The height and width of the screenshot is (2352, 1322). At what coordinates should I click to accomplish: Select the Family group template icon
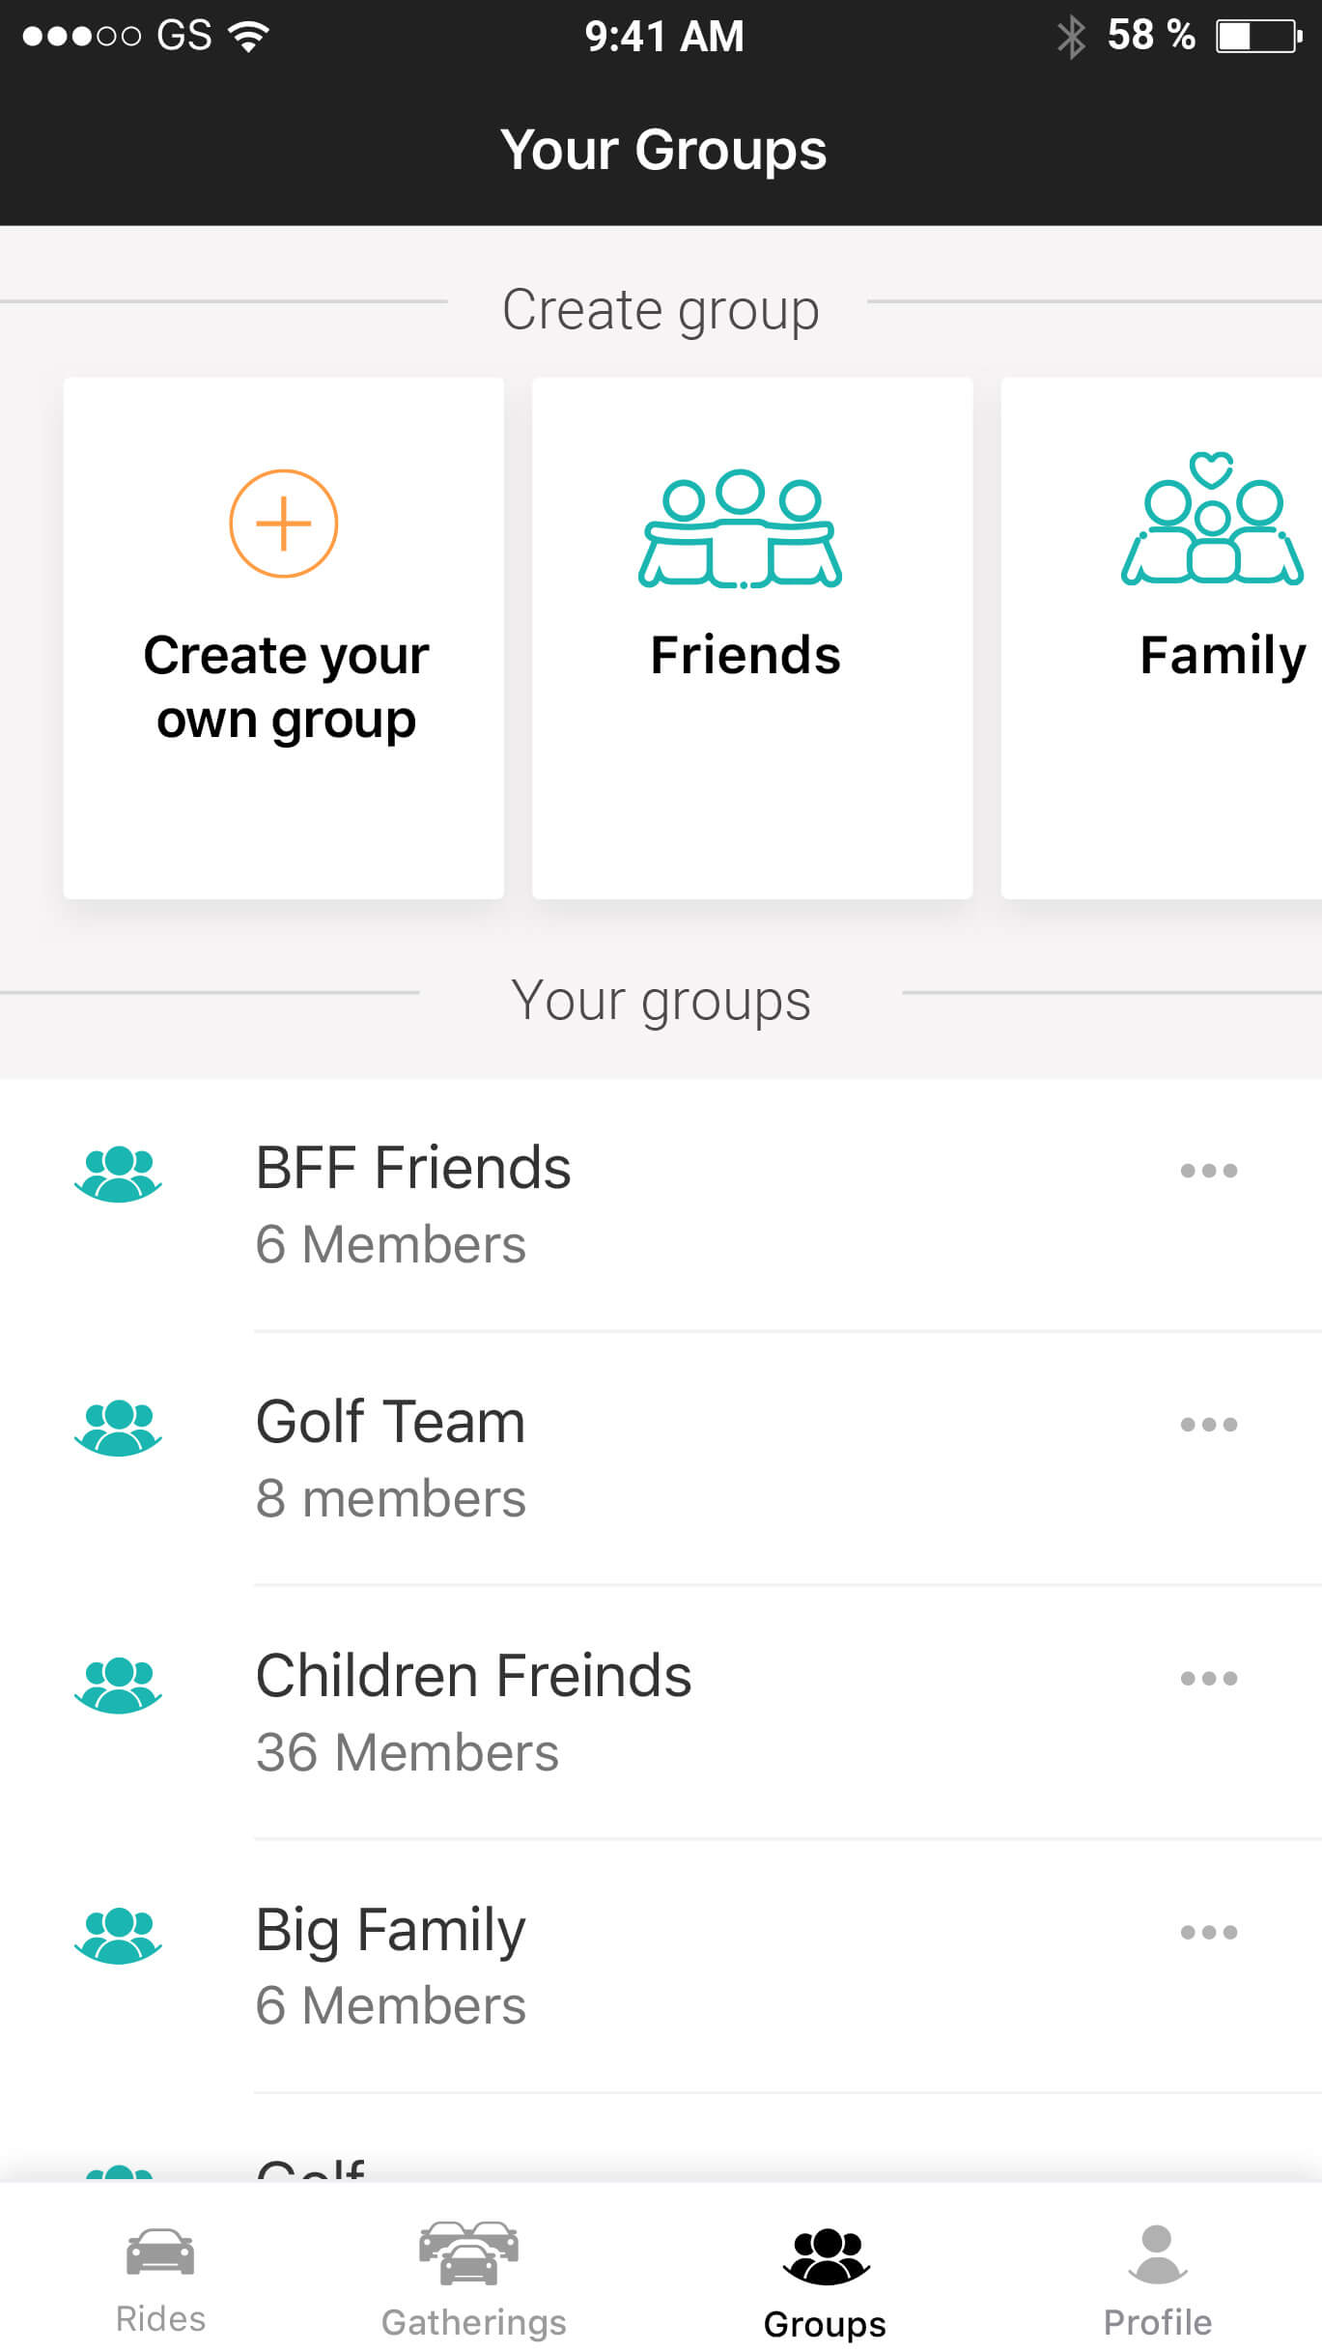pos(1212,520)
